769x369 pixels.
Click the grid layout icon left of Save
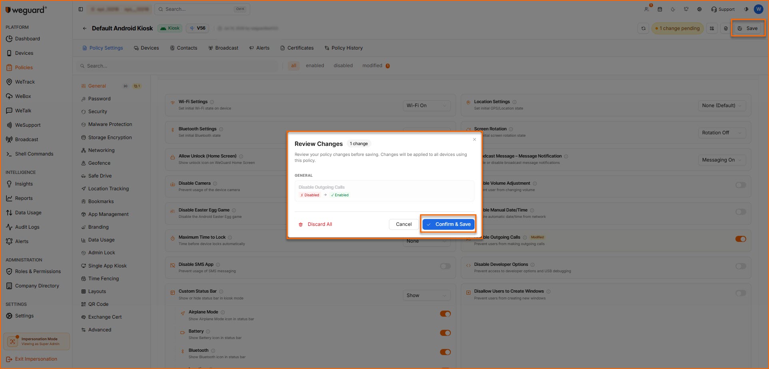[x=712, y=28]
